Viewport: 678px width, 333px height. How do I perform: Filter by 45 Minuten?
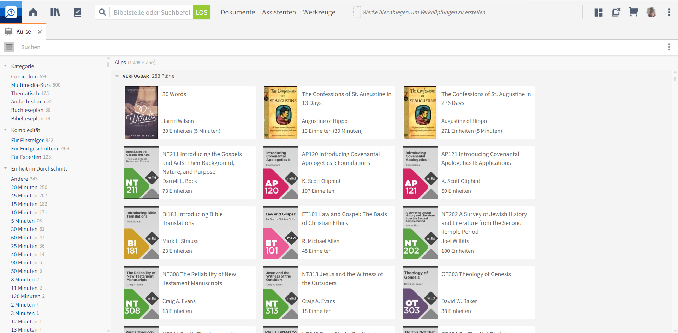pyautogui.click(x=24, y=196)
